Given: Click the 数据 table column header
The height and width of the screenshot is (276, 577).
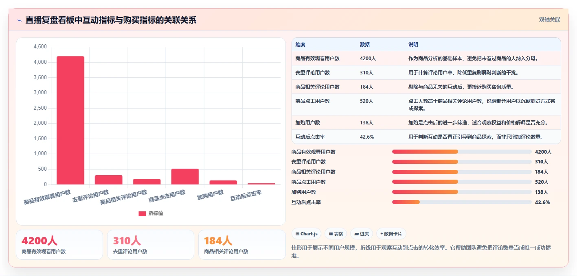Looking at the screenshot, I should (365, 45).
